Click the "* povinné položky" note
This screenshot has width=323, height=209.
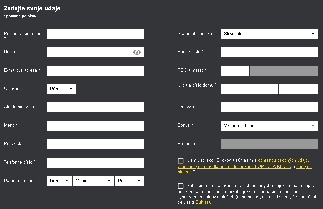pyautogui.click(x=20, y=16)
